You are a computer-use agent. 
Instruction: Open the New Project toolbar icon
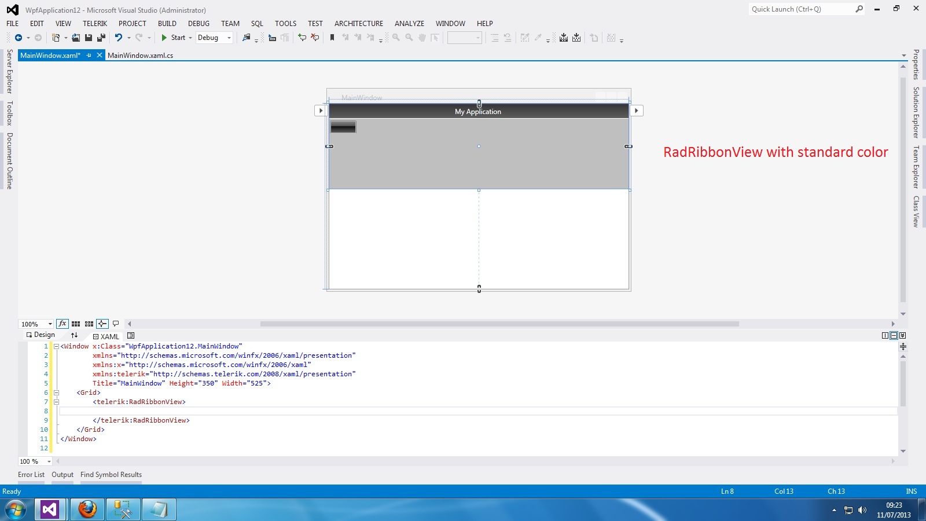click(x=56, y=38)
